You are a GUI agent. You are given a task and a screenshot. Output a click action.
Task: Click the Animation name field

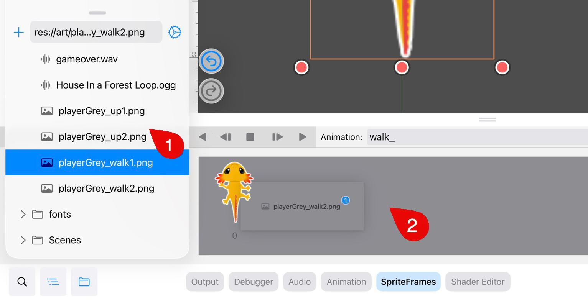(x=477, y=137)
